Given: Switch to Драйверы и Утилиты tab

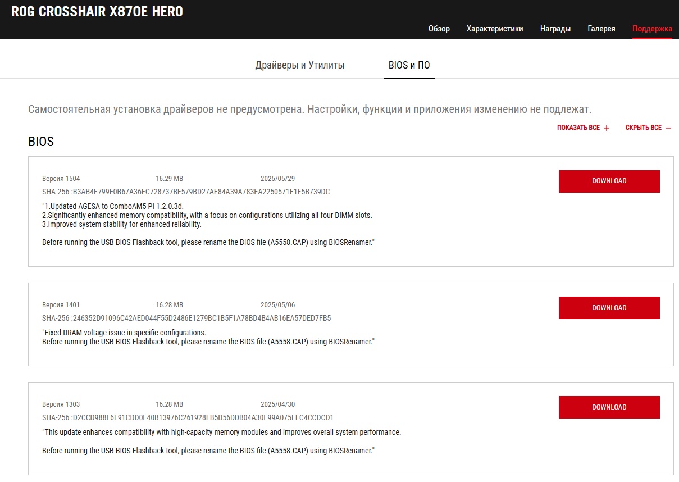Looking at the screenshot, I should point(300,65).
